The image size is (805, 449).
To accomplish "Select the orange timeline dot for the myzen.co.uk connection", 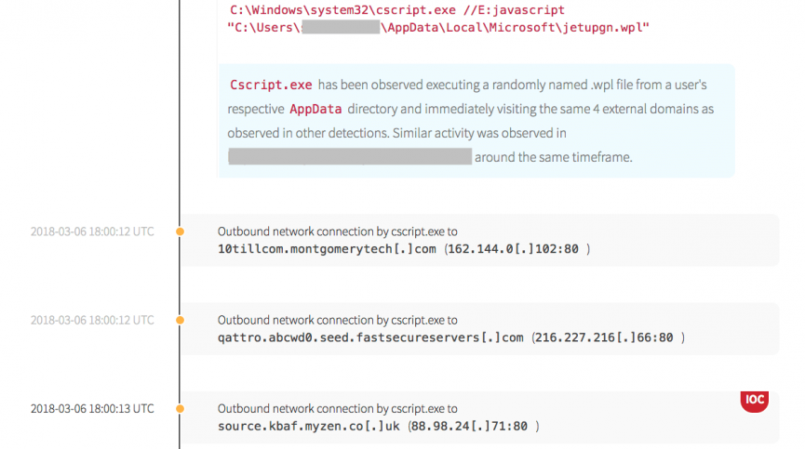I will pos(180,408).
